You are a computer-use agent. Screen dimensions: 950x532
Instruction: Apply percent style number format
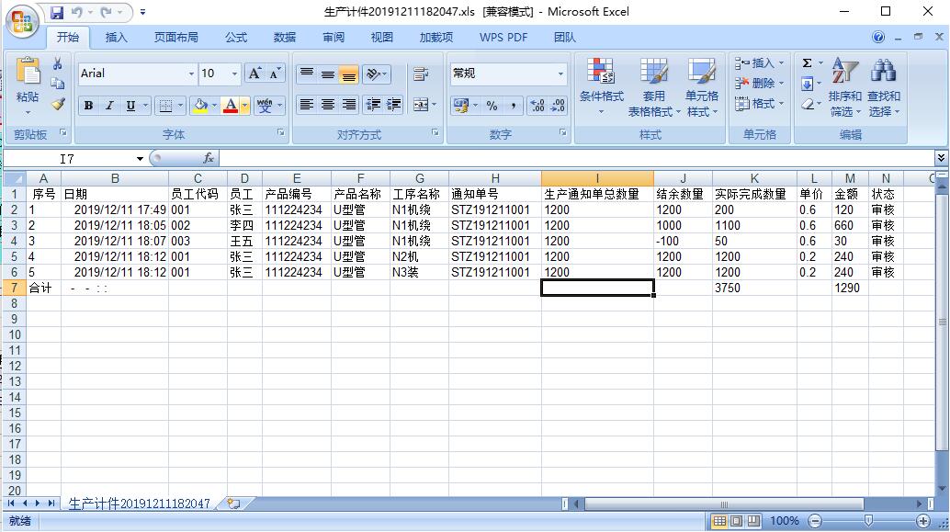[x=492, y=106]
